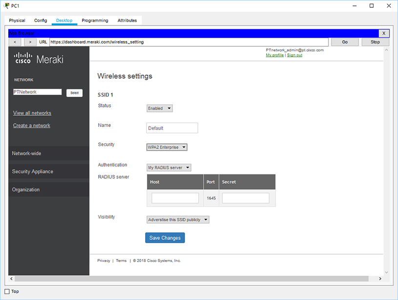Maximize the PC1 window
This screenshot has height=300, width=398.
click(x=371, y=5)
